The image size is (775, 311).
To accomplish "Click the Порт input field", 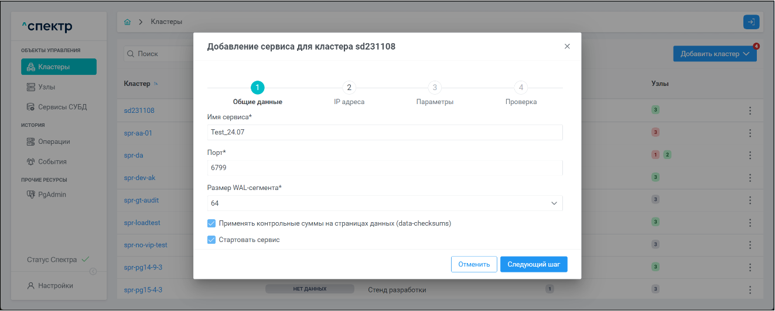I will [385, 168].
